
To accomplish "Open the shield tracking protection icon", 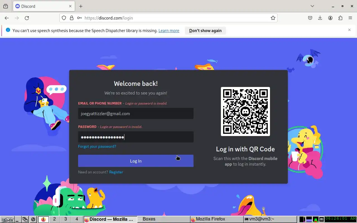I will pyautogui.click(x=64, y=18).
